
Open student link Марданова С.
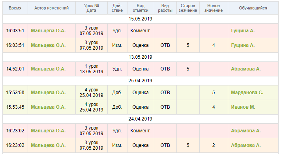point(247,93)
